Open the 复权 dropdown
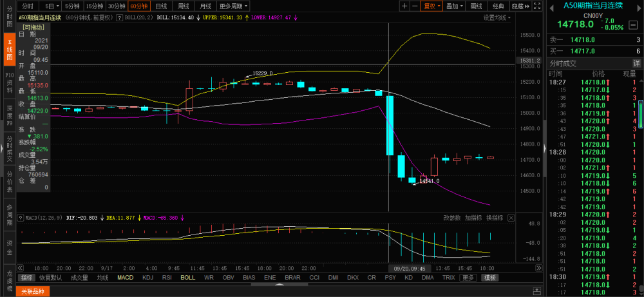Viewport: 644px width, 297px height. (x=431, y=6)
